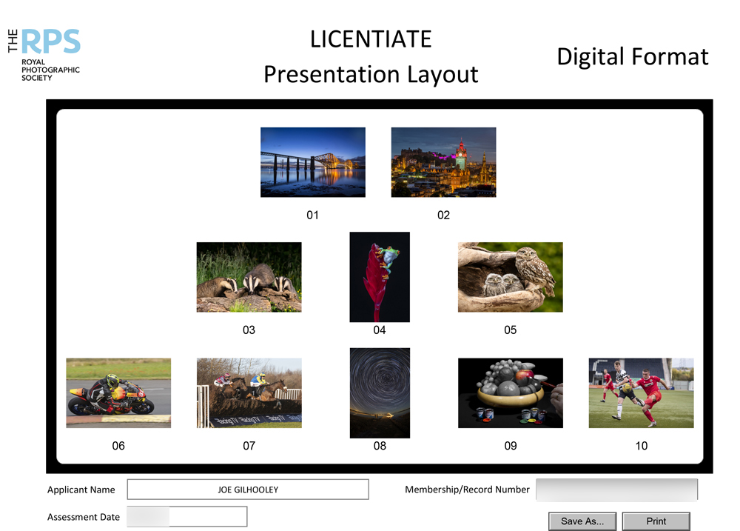Select the motorcycle racing image 06
The image size is (740, 531).
click(x=118, y=393)
